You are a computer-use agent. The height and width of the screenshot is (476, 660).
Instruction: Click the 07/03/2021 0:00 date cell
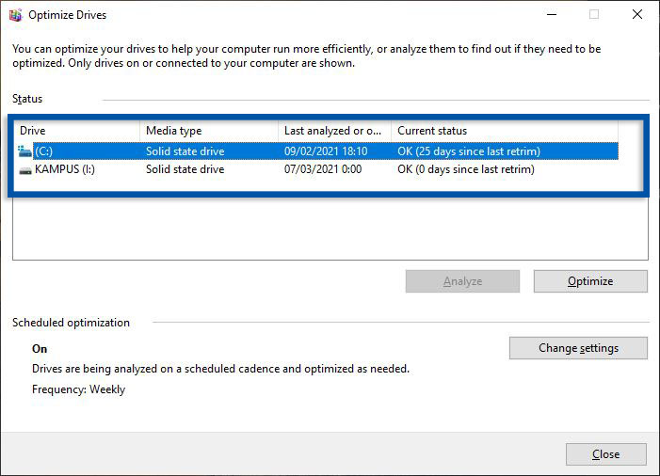(x=322, y=169)
